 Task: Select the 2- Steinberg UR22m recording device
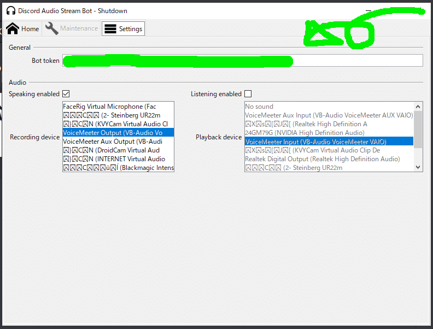[118, 115]
